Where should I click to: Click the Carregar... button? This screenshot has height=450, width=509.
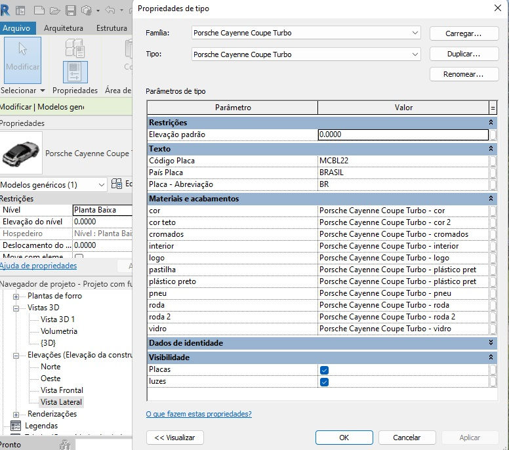coord(464,33)
